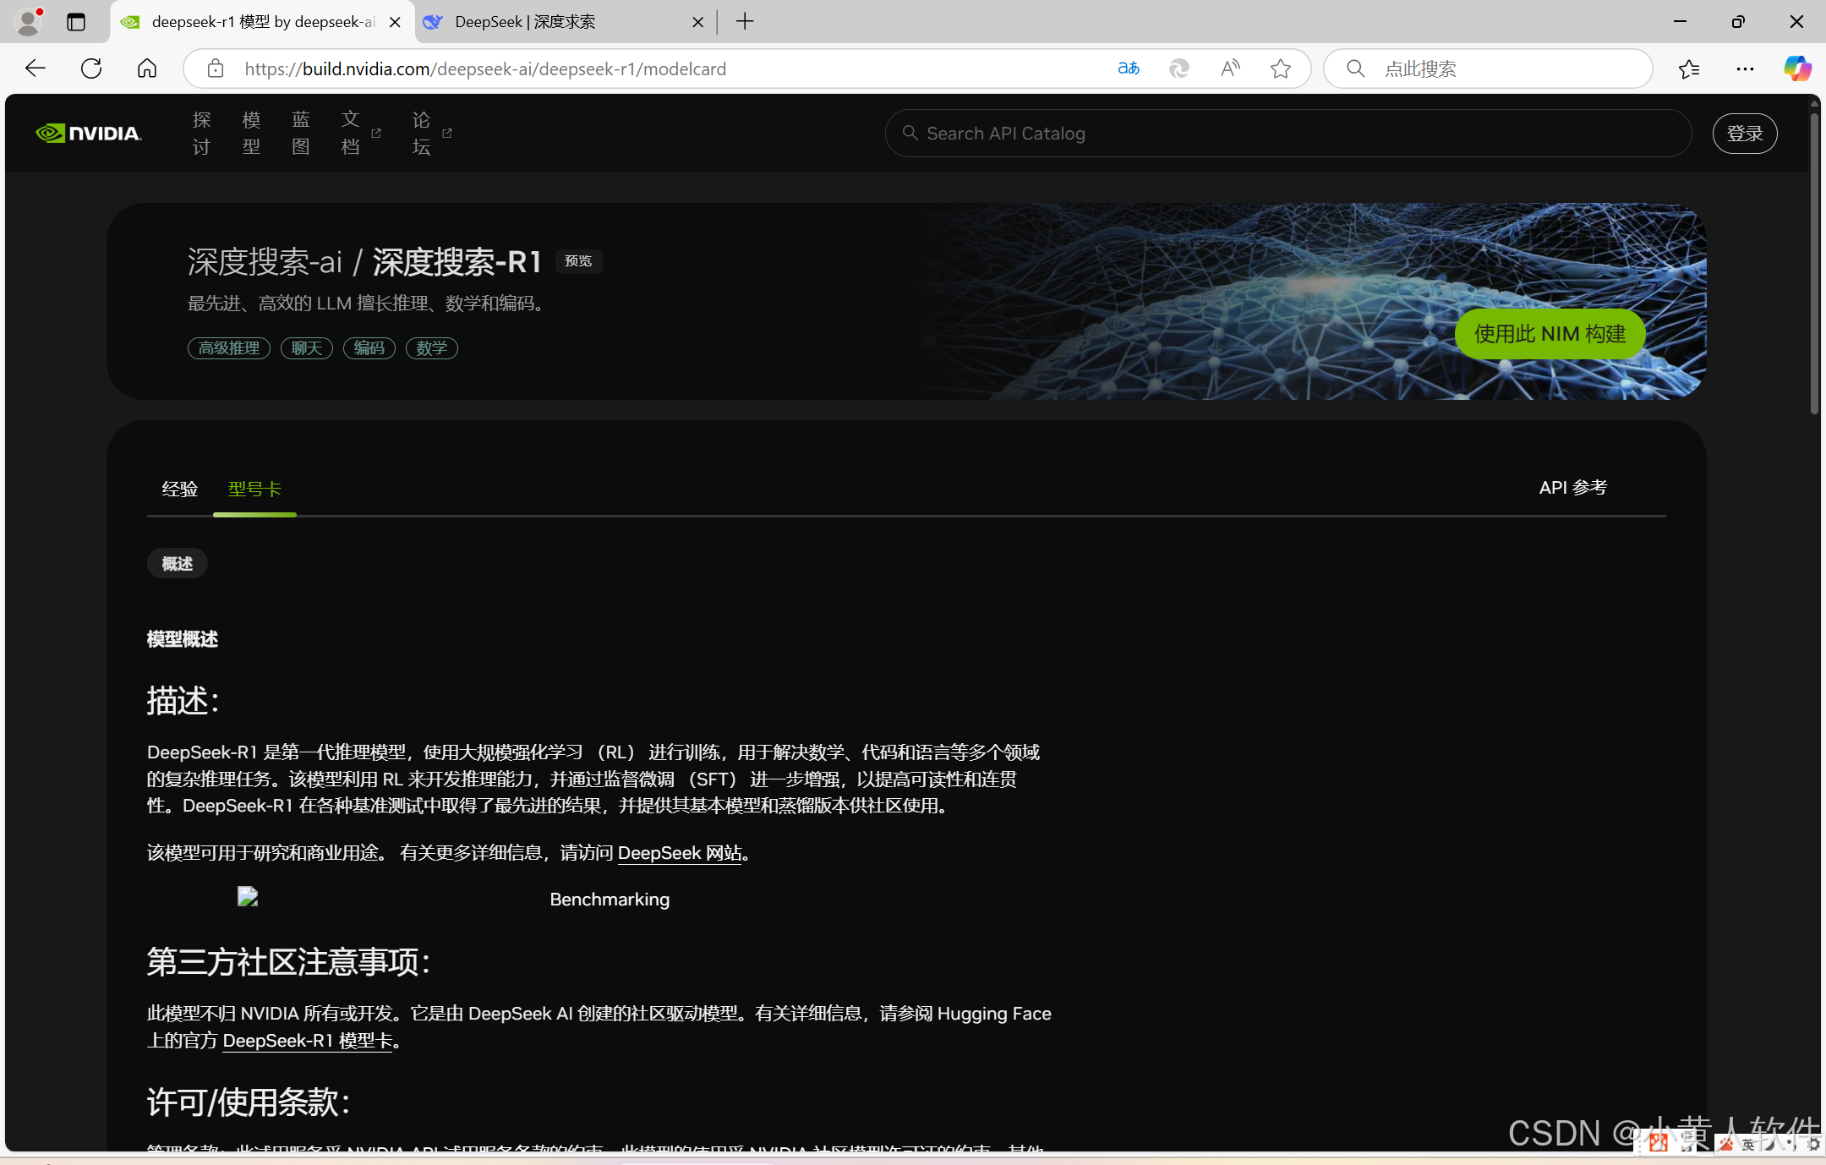The height and width of the screenshot is (1165, 1826).
Task: Click the 使用此 NIM 构建 button
Action: 1550,334
